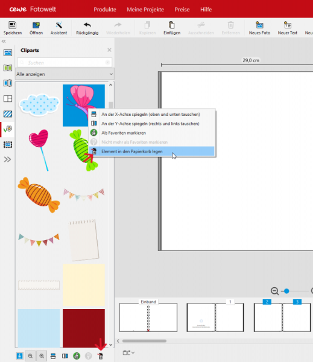Expand sidebar with double-chevron right icon
This screenshot has height=362, width=313.
[x=7, y=159]
